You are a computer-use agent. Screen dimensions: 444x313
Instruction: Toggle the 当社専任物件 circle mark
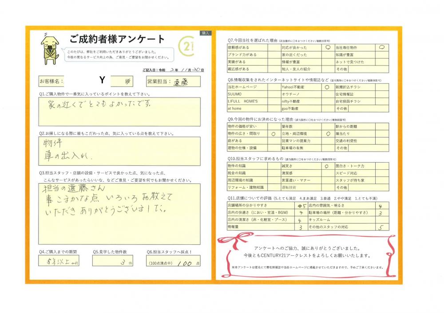tap(381, 47)
